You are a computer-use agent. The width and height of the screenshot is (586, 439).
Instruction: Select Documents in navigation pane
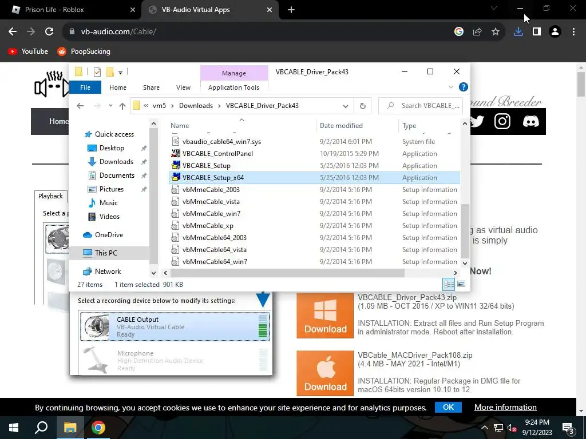click(117, 175)
